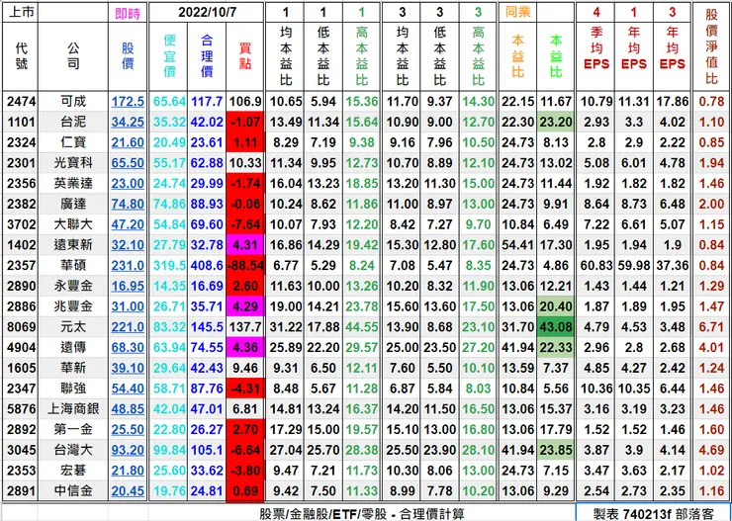Select the 0.78 股價淨值比 cell

tap(711, 101)
